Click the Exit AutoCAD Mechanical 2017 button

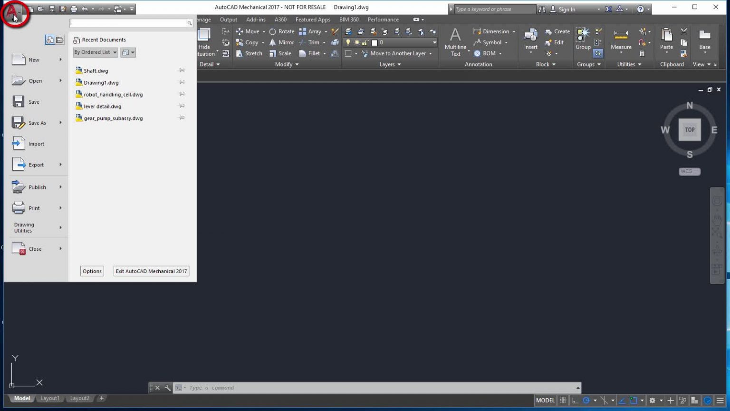click(x=151, y=271)
